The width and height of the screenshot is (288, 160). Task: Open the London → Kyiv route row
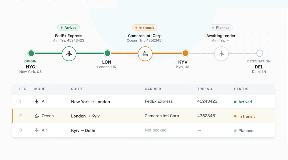143,116
